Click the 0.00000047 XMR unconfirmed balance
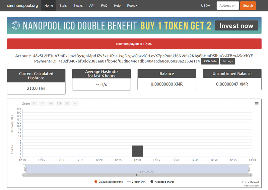This screenshot has height=190, width=268. point(232,84)
